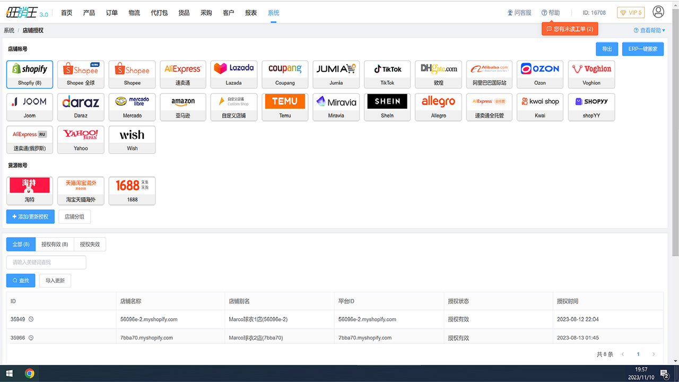Focus the keyword search input field
Image resolution: width=679 pixels, height=382 pixels.
click(46, 262)
